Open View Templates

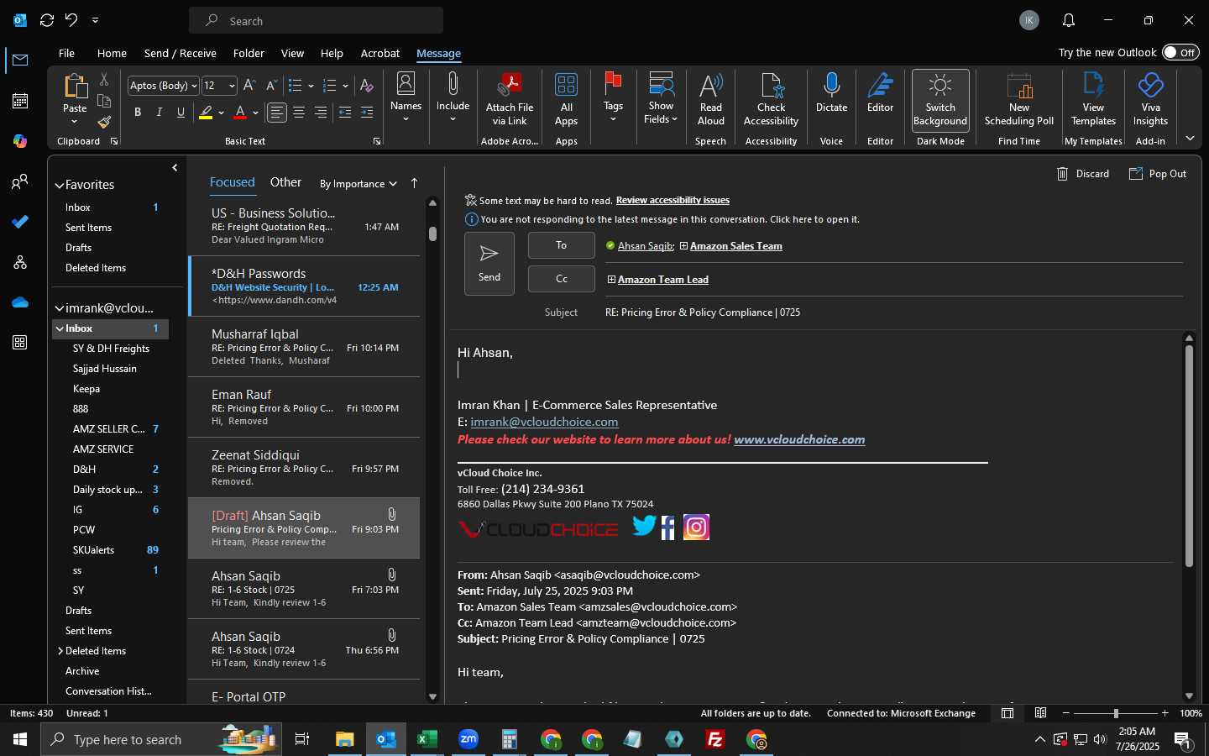click(x=1093, y=99)
